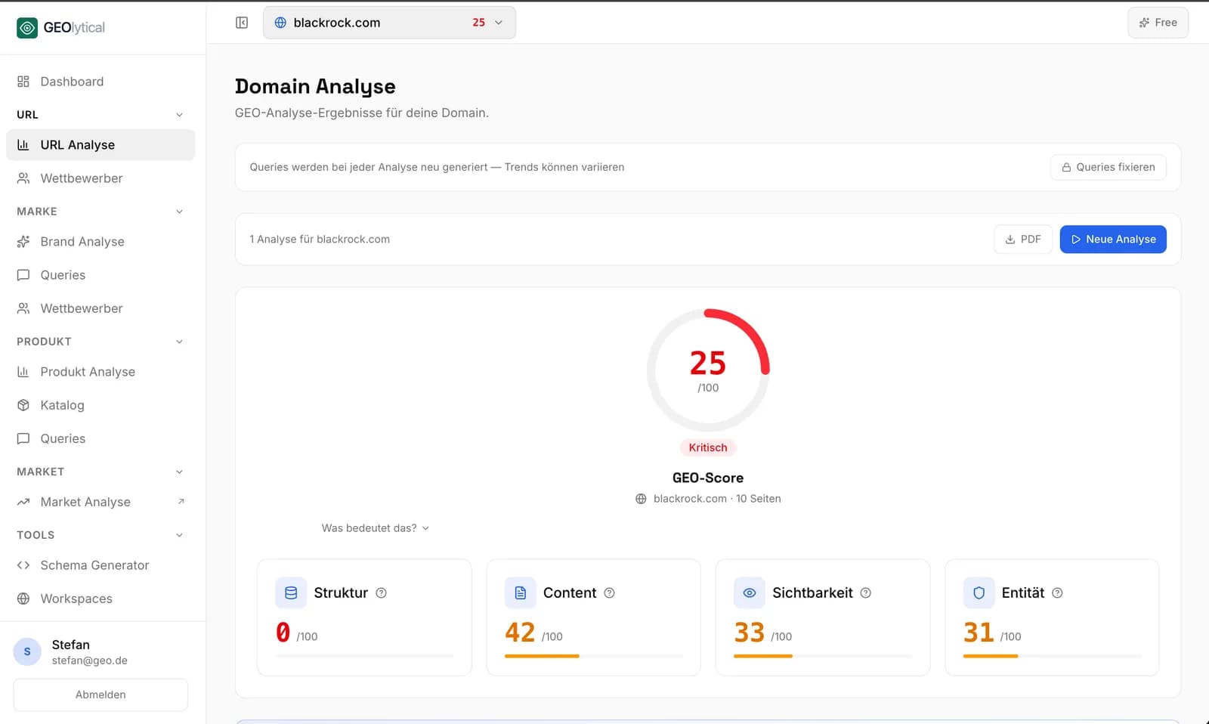Click the Entität shield icon
Viewport: 1209px width, 724px height.
tap(979, 593)
